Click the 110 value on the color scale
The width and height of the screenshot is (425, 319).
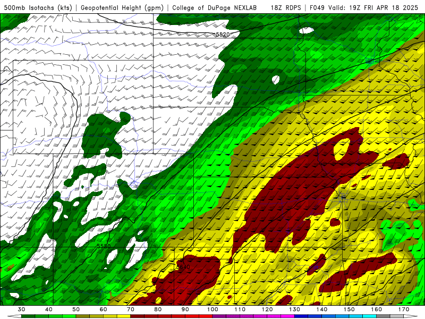click(x=240, y=309)
